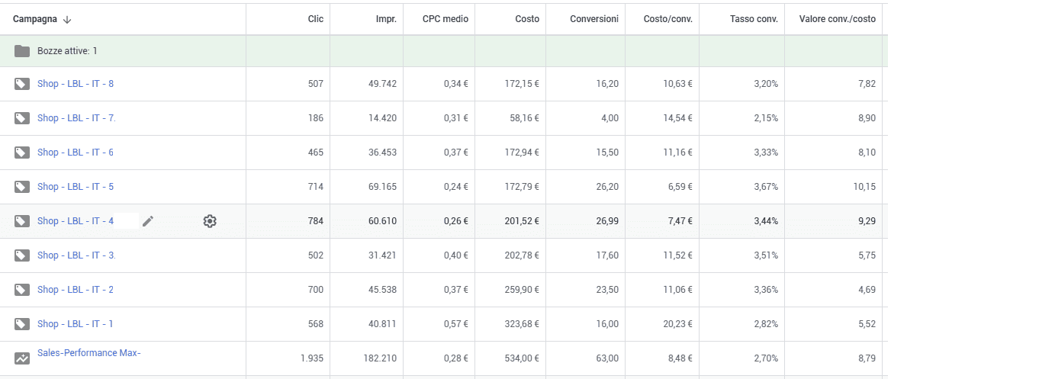Sort by the Valore conv./costo column header
Image resolution: width=1039 pixels, height=379 pixels.
[837, 19]
